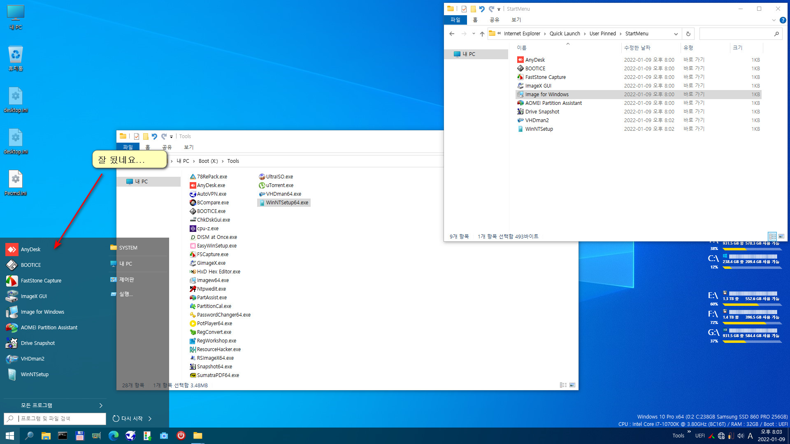Select WinNTSetup shortcut in StartMenu file list

click(x=539, y=129)
